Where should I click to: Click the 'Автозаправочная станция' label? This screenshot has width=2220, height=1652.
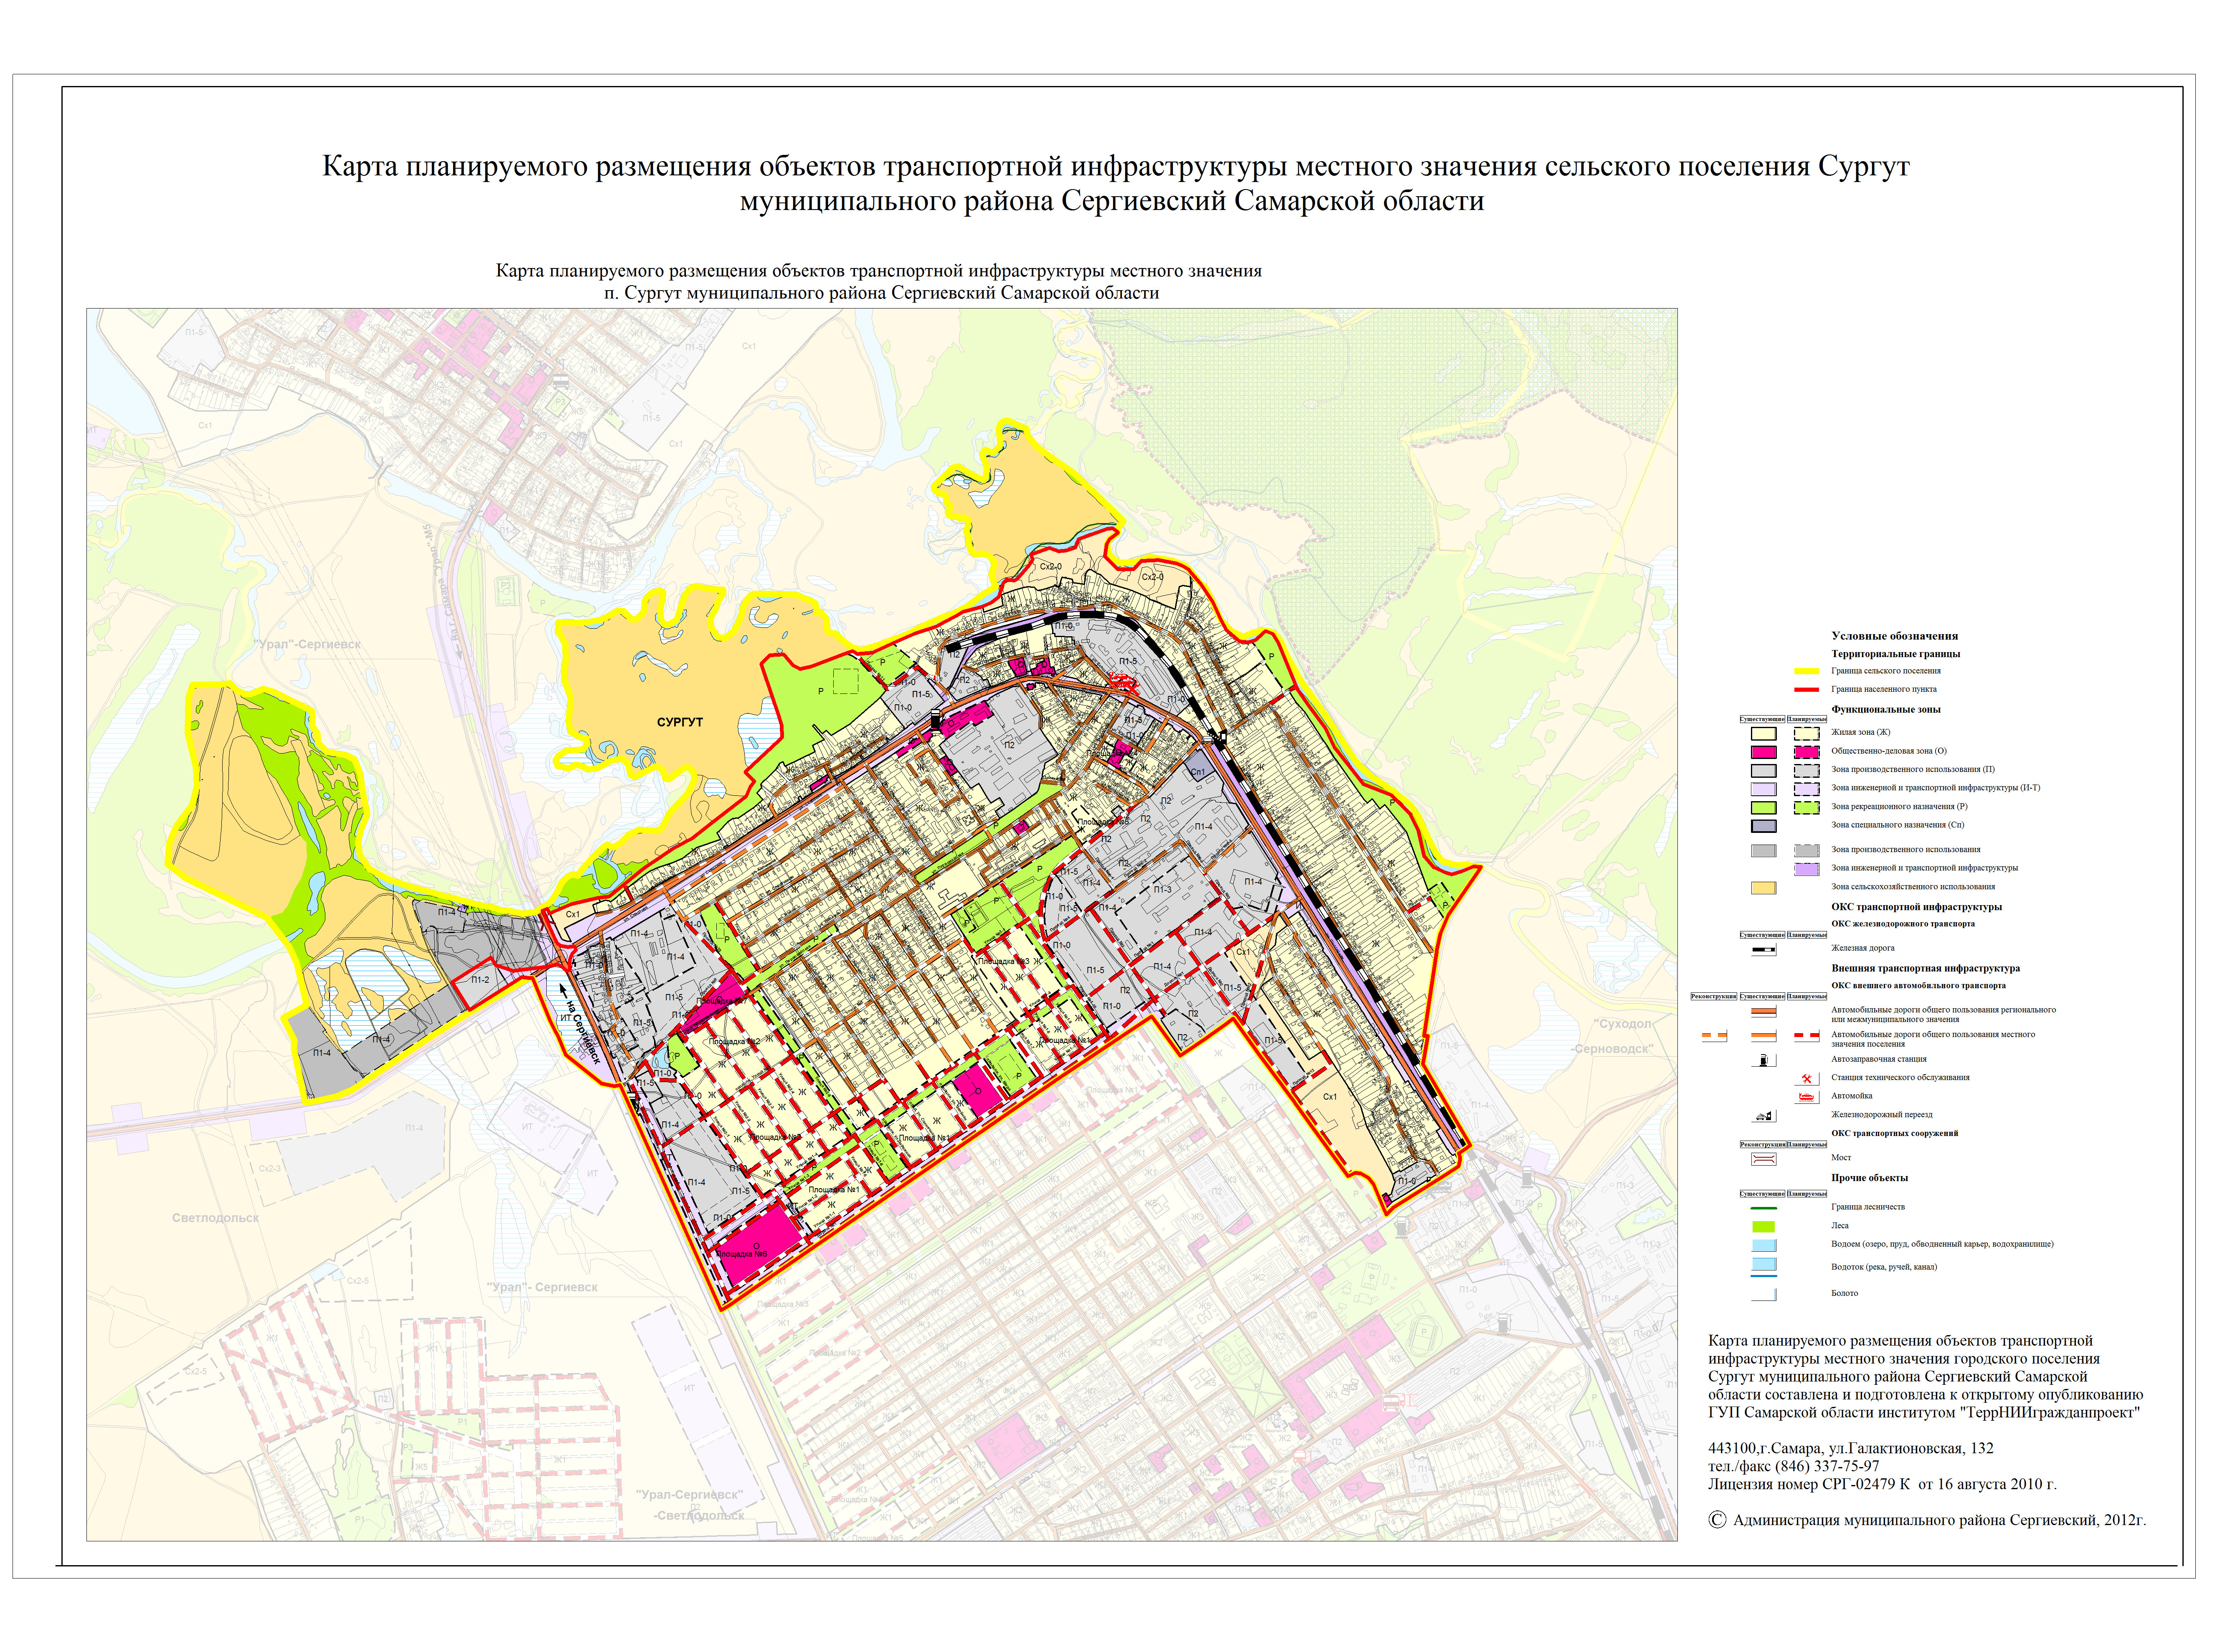1879,1059
